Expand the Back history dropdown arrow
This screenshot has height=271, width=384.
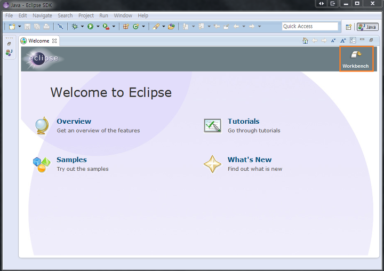[244, 27]
